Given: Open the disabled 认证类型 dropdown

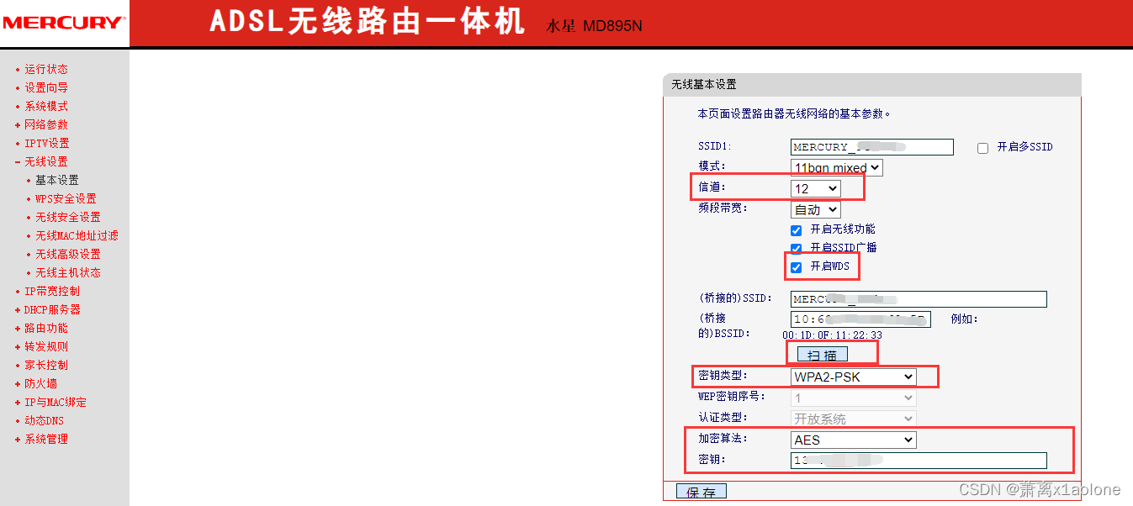Looking at the screenshot, I should pos(853,419).
